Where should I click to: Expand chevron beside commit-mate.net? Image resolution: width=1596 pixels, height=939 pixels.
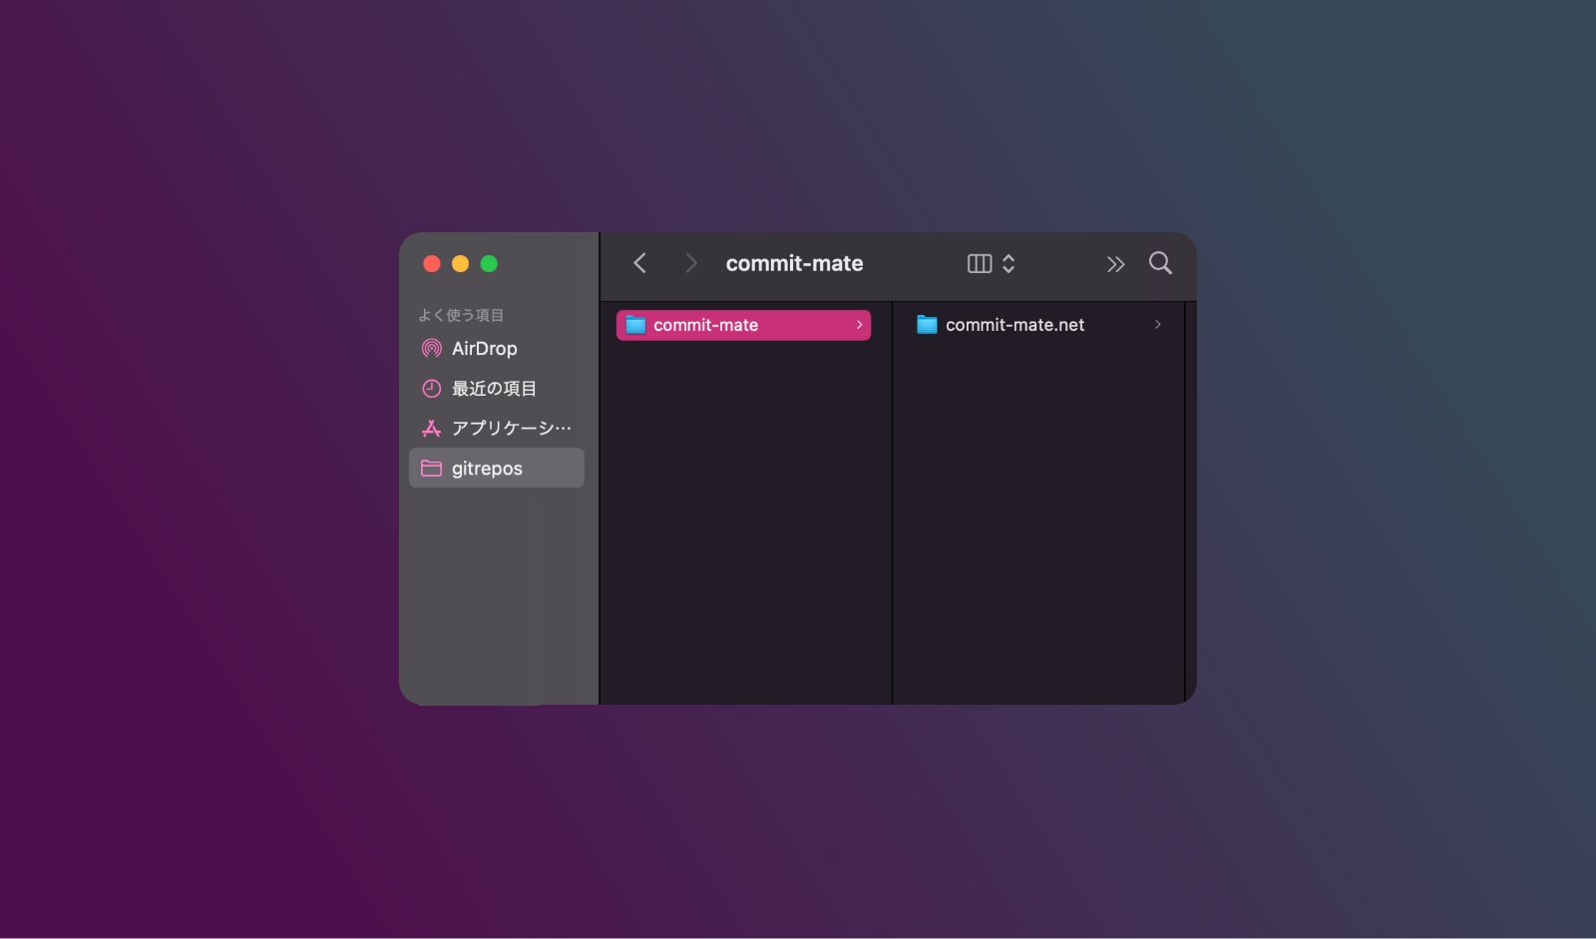point(1157,325)
